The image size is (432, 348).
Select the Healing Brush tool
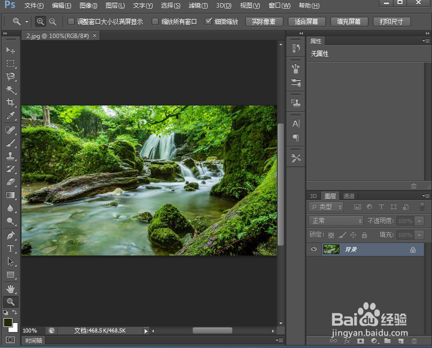(x=11, y=130)
